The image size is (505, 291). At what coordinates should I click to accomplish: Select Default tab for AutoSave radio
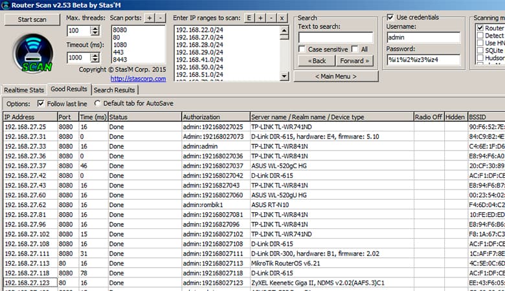(x=97, y=103)
